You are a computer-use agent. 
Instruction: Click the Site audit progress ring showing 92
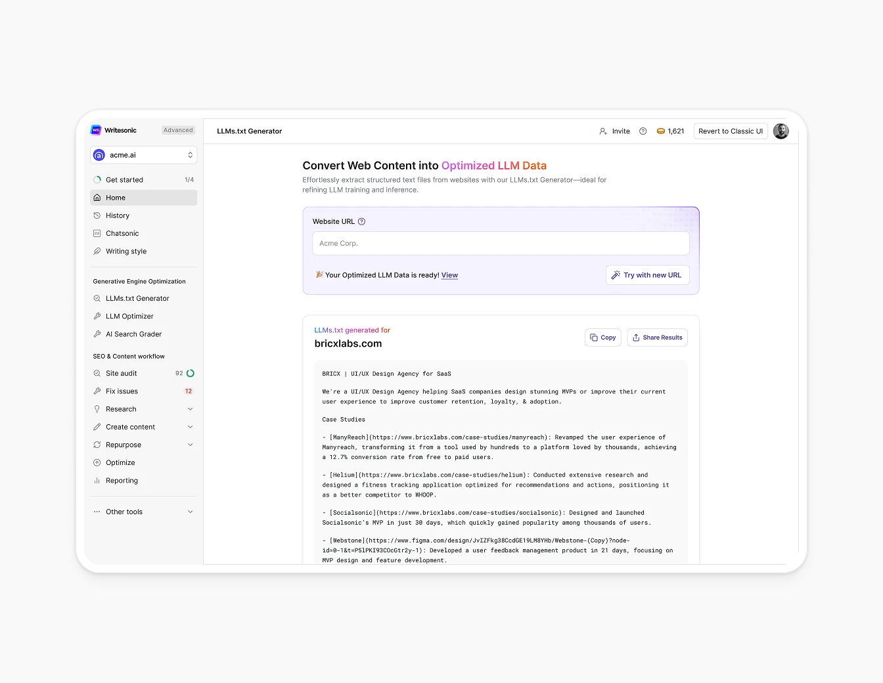tap(189, 373)
